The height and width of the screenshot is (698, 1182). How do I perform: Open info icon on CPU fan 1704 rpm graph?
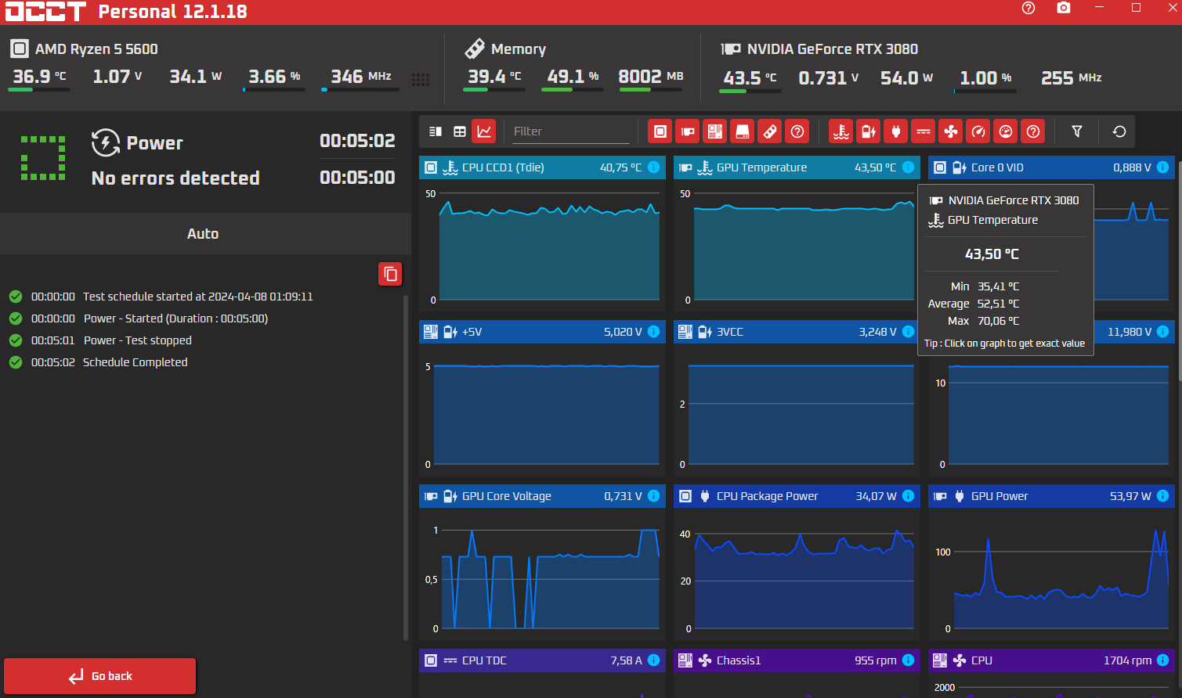tap(1162, 660)
